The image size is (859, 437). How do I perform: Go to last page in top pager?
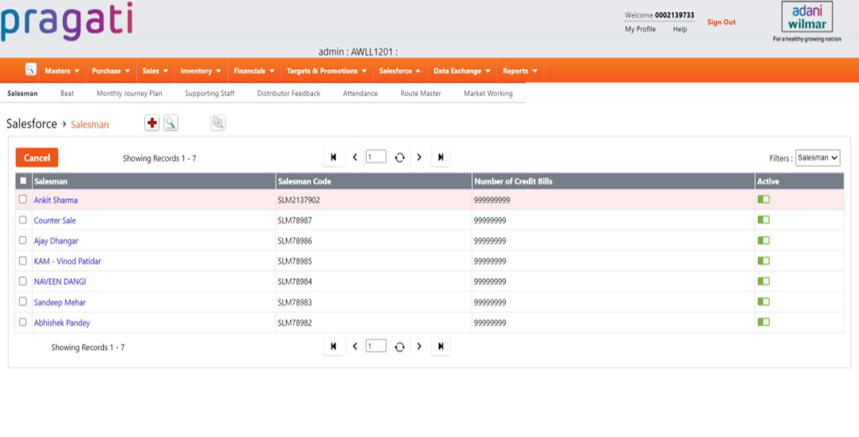tap(440, 158)
